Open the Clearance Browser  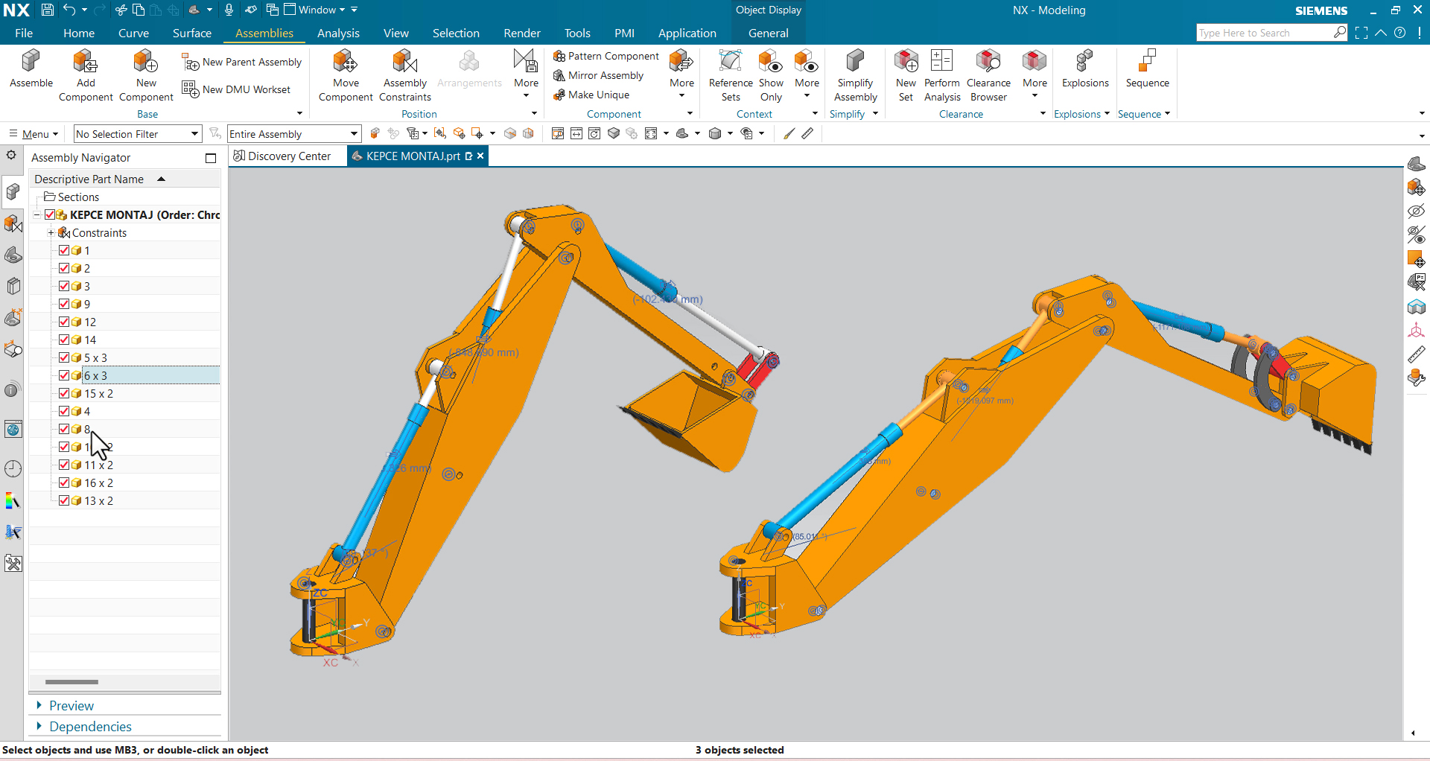(988, 73)
